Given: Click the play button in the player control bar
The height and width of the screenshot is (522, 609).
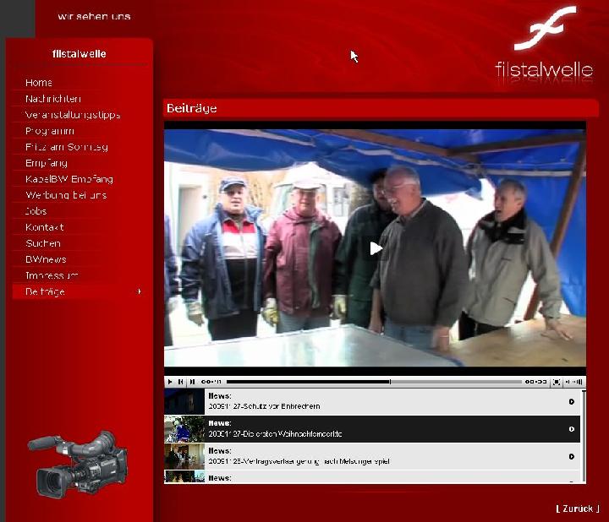Looking at the screenshot, I should point(170,382).
